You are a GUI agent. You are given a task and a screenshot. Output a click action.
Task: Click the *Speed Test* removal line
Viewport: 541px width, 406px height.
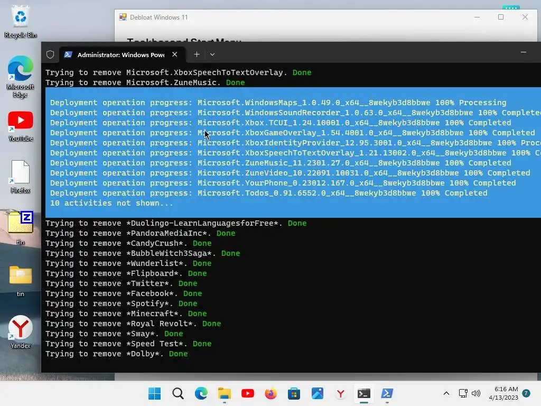coord(128,344)
